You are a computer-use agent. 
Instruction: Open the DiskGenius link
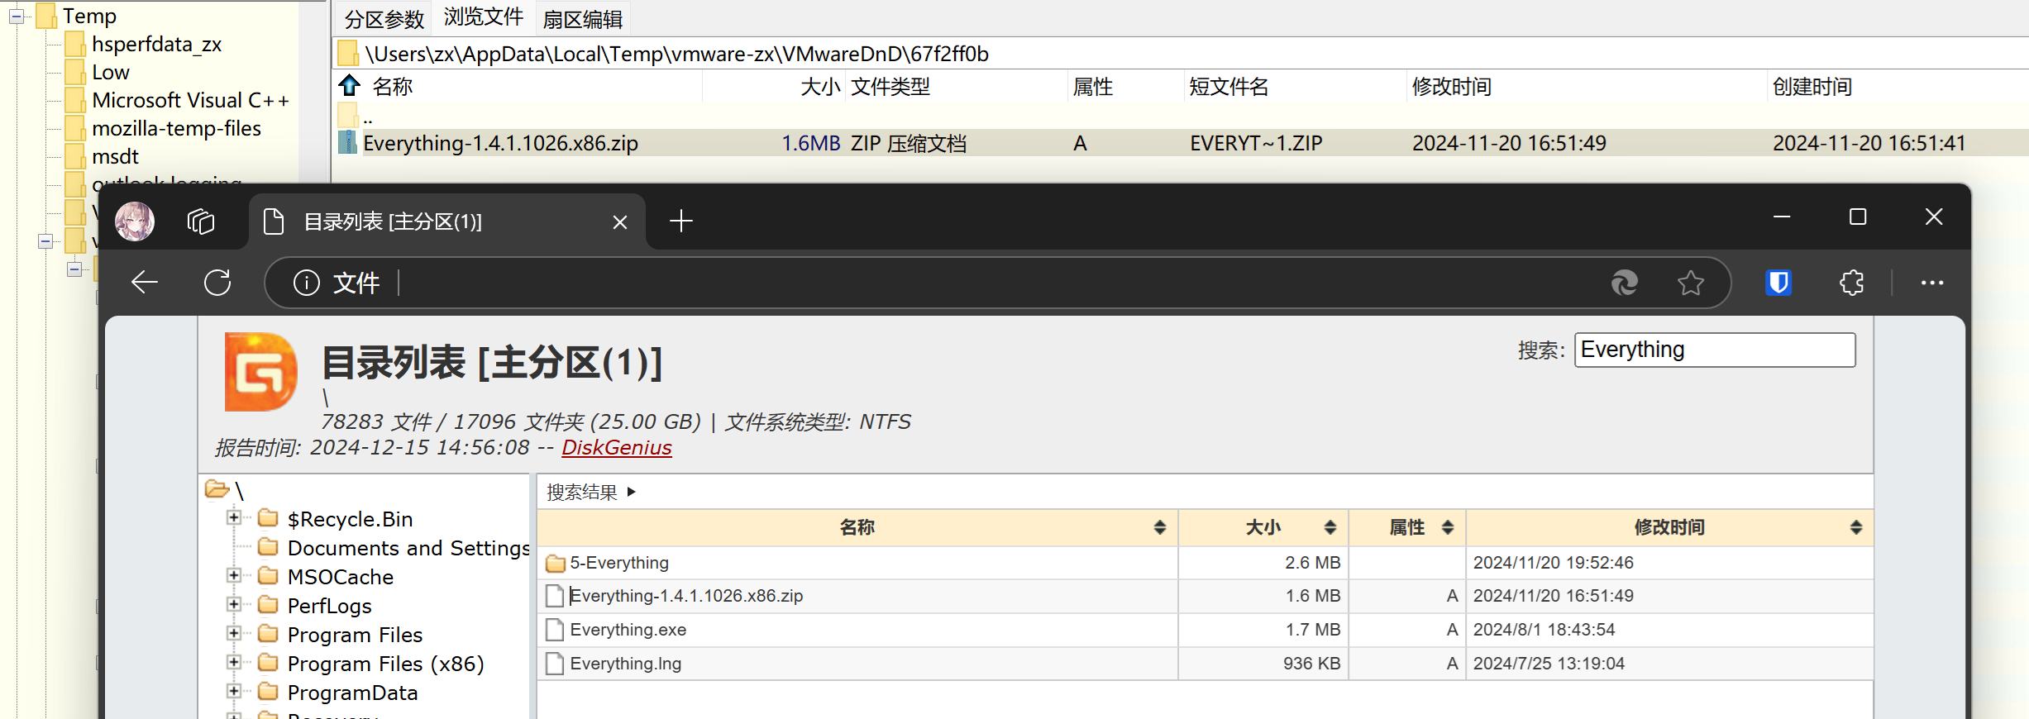click(616, 447)
